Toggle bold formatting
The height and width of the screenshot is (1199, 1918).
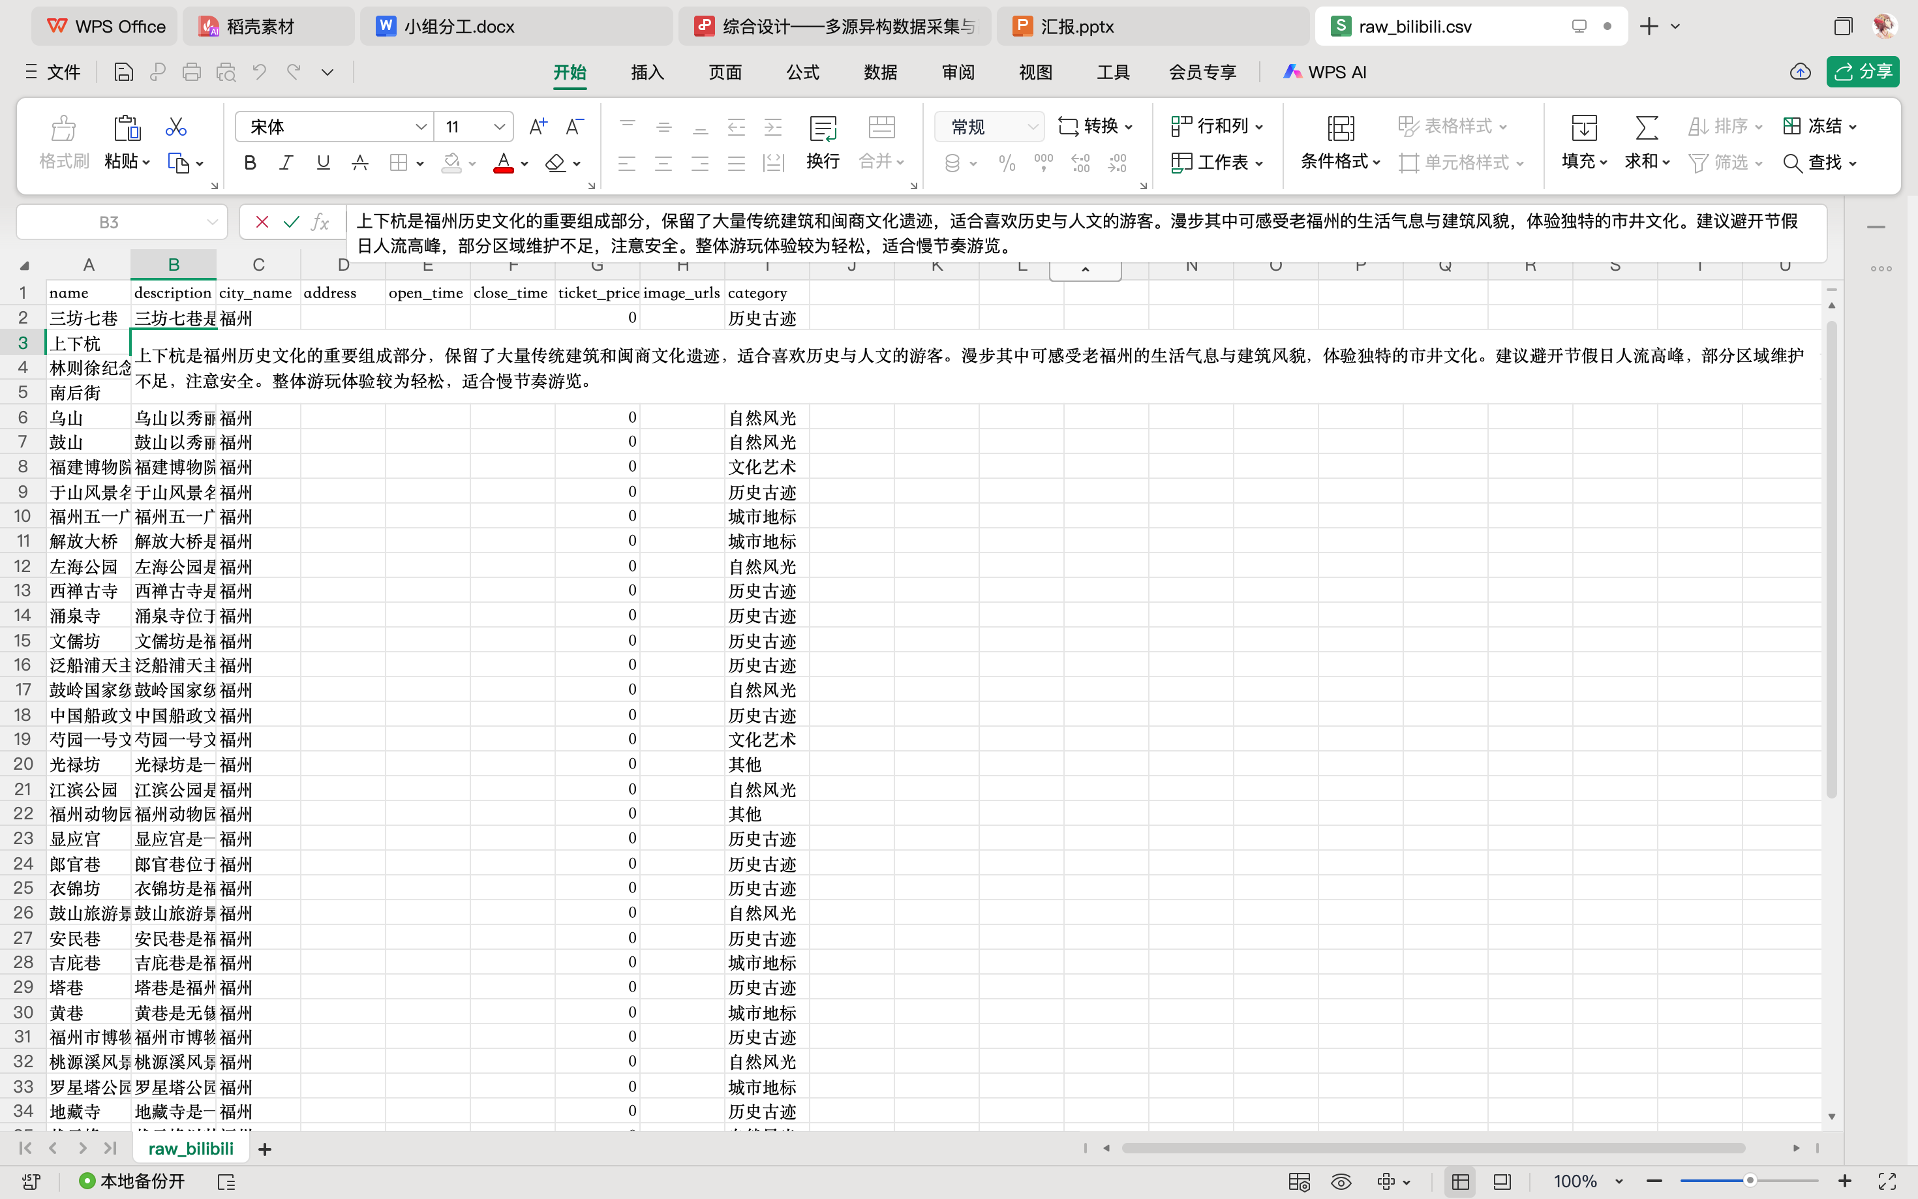click(250, 163)
